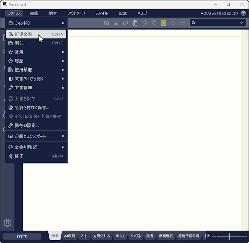The width and height of the screenshot is (249, 243).
Task: Switch to the 原稿用紙 style tab
Action: 166,236
